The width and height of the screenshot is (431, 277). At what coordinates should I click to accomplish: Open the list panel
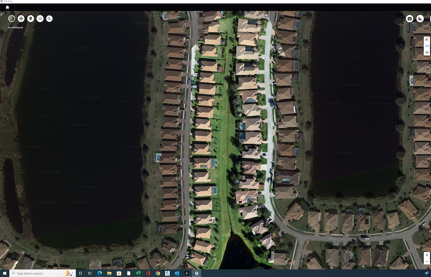pyautogui.click(x=40, y=18)
